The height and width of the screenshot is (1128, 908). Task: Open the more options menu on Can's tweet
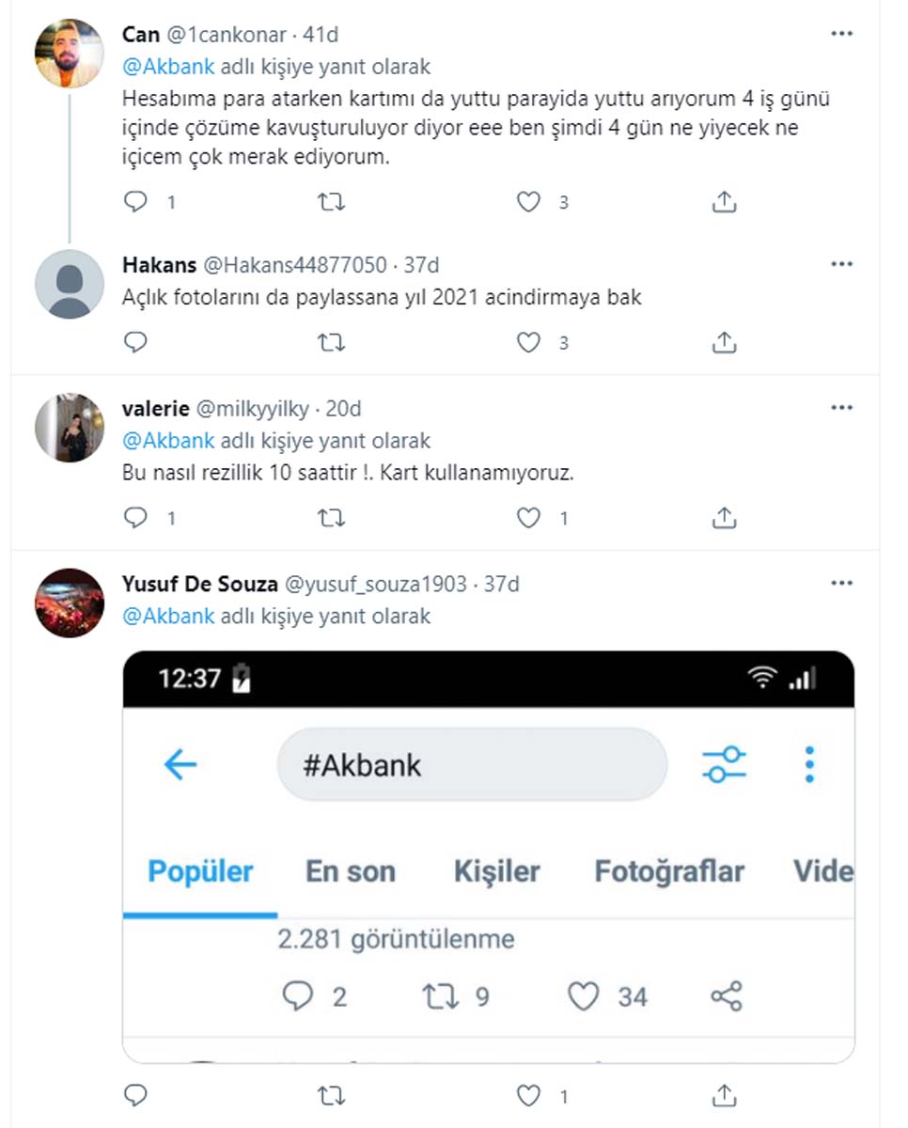click(x=841, y=31)
